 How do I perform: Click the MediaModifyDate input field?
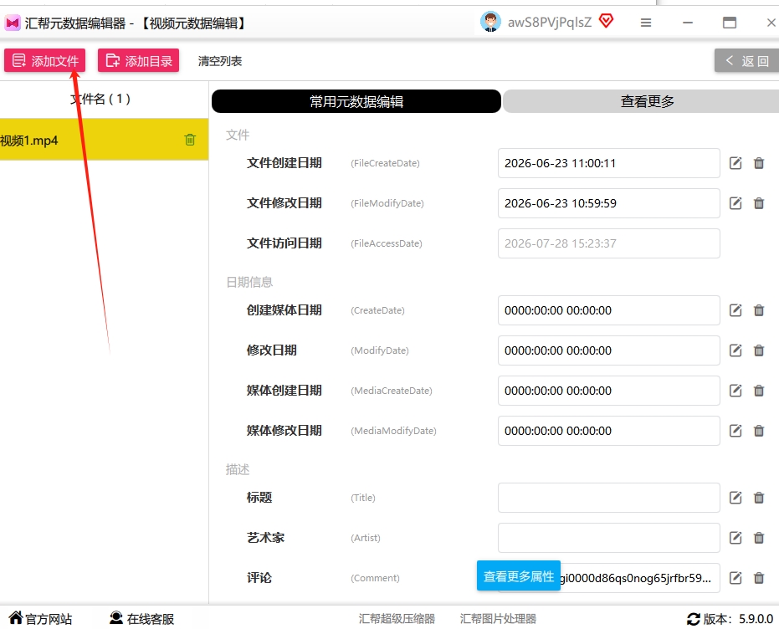coord(608,431)
